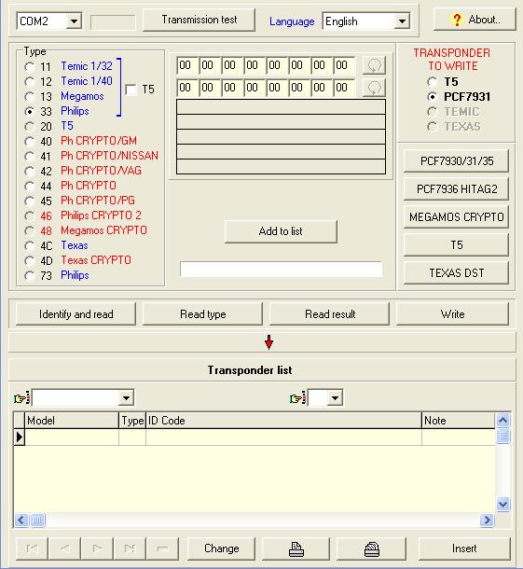Open the PCF7930/31/35 panel button
523x569 pixels.
coord(456,160)
